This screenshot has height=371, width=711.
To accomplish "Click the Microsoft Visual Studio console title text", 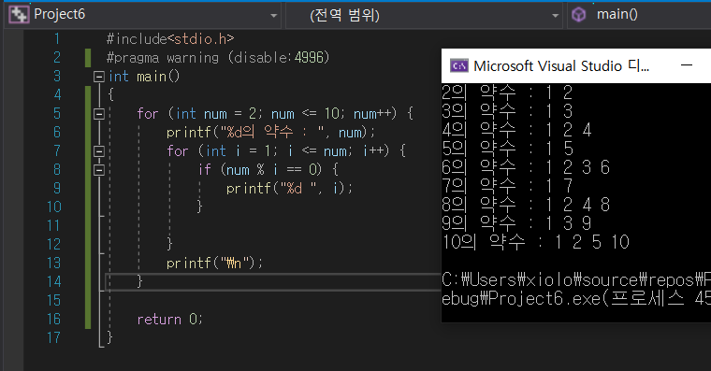I will pyautogui.click(x=561, y=66).
